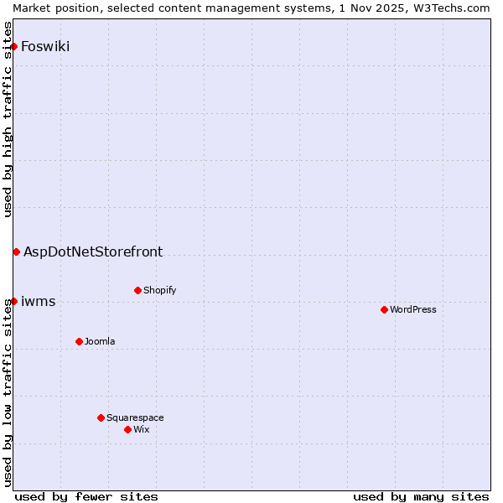
Task: Click the chart title mentioning W3Techs.com
Action: 251,8
